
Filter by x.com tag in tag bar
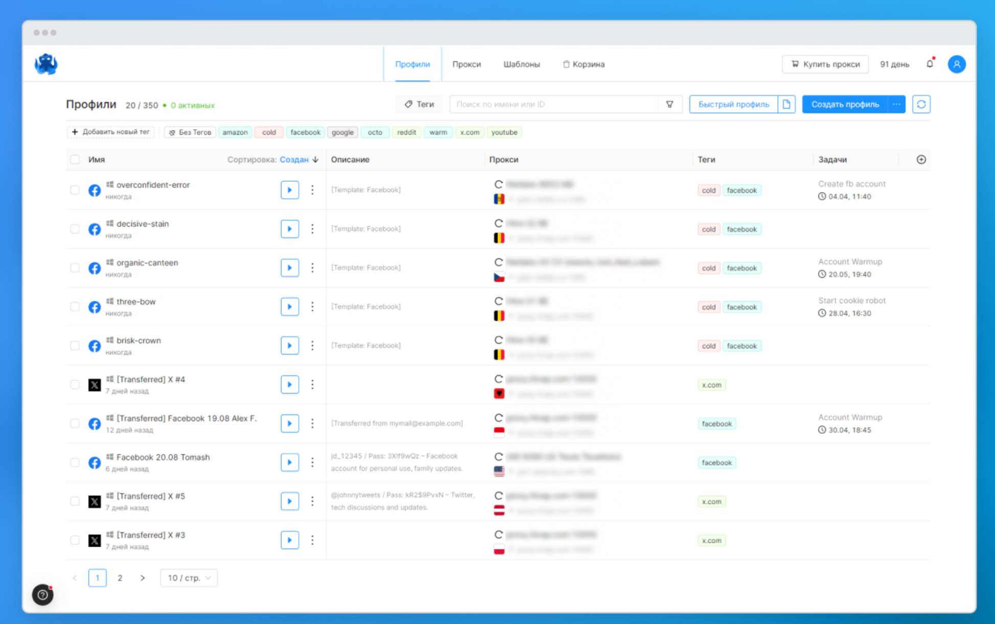pos(470,132)
